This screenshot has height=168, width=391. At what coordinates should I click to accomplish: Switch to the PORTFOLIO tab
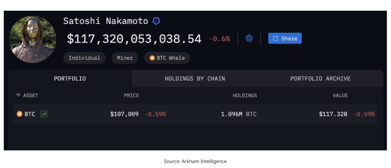(70, 79)
